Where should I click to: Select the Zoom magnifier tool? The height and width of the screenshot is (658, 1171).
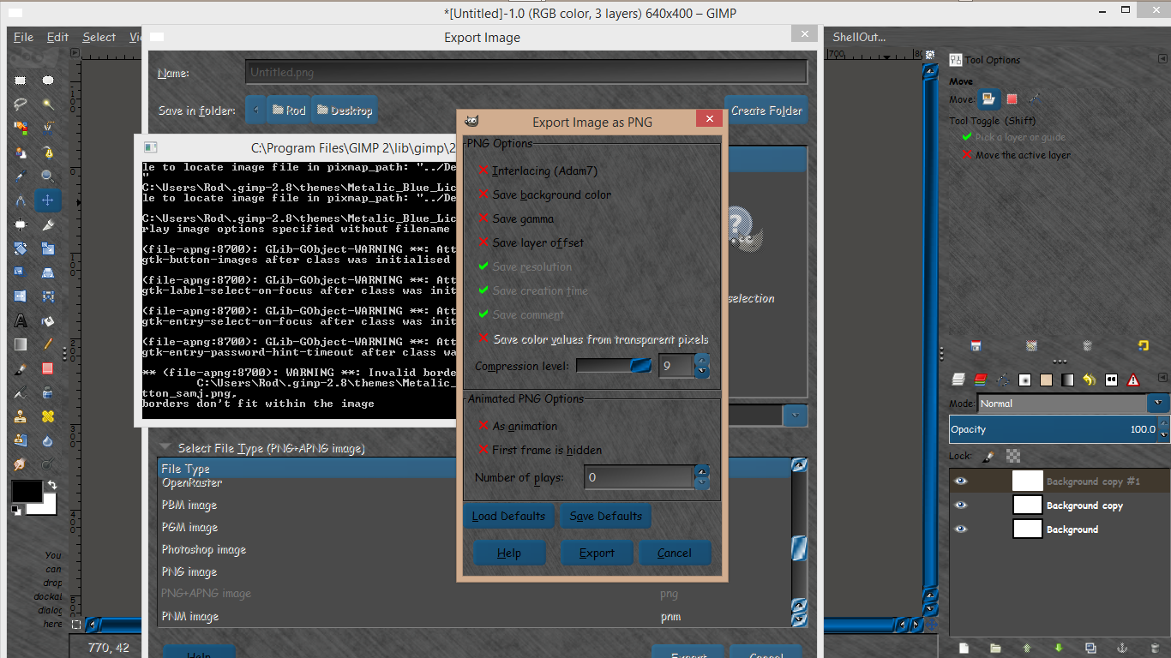pyautogui.click(x=48, y=176)
